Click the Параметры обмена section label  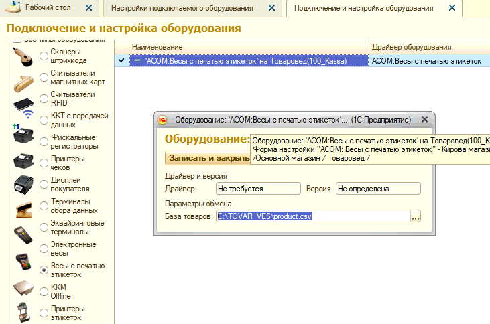click(x=198, y=204)
